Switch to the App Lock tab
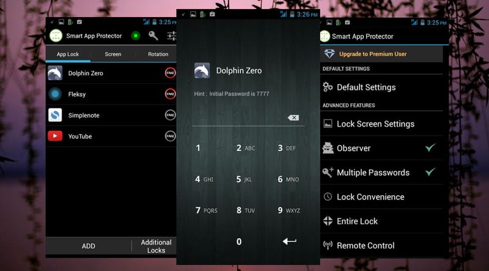This screenshot has width=489, height=271. tap(68, 54)
